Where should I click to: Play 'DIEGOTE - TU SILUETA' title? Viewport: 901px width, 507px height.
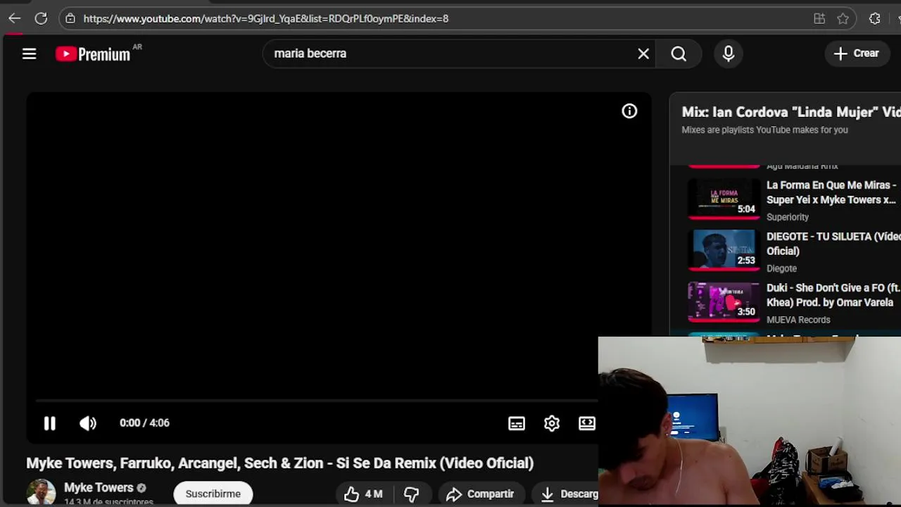coord(833,244)
